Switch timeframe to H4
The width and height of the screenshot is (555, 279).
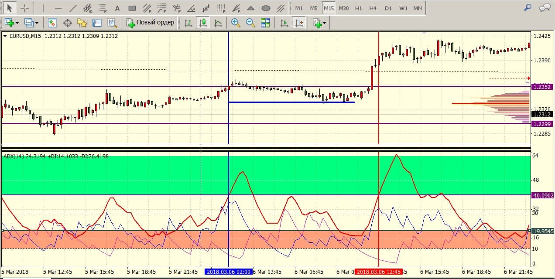click(x=373, y=8)
